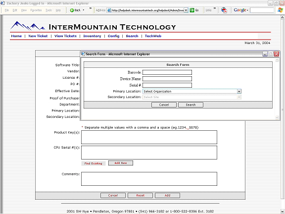
Task: Click the Add button on main form
Action: pos(167,196)
